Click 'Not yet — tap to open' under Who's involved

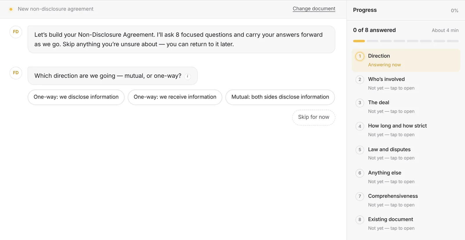tap(391, 88)
